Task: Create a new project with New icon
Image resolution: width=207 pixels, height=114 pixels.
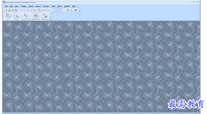Action: pos(6,10)
